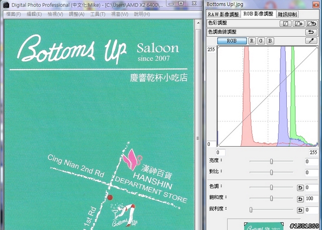
Task: Open the 編輯(E) menu
Action: point(34,14)
